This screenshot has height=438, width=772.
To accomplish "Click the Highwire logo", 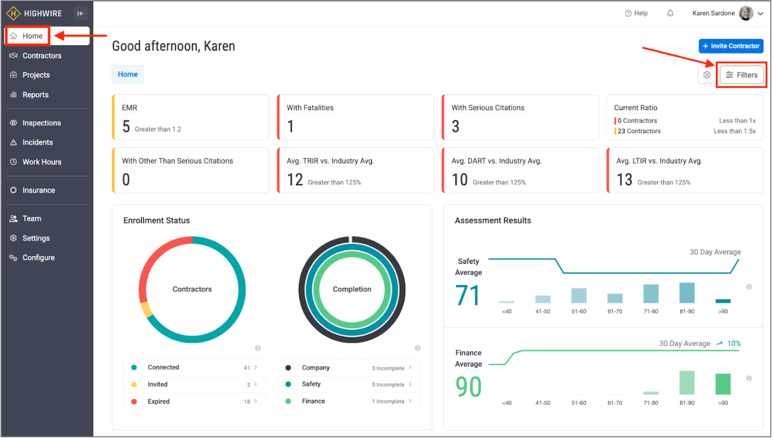I will pyautogui.click(x=34, y=14).
